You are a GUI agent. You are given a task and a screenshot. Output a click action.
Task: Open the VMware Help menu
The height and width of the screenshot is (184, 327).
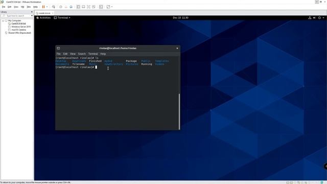pyautogui.click(x=35, y=7)
